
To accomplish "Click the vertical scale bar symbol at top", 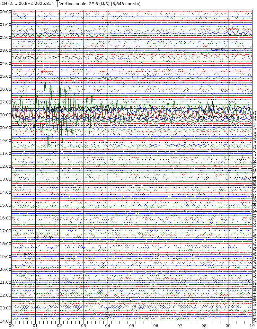I will pyautogui.click(x=58, y=4).
